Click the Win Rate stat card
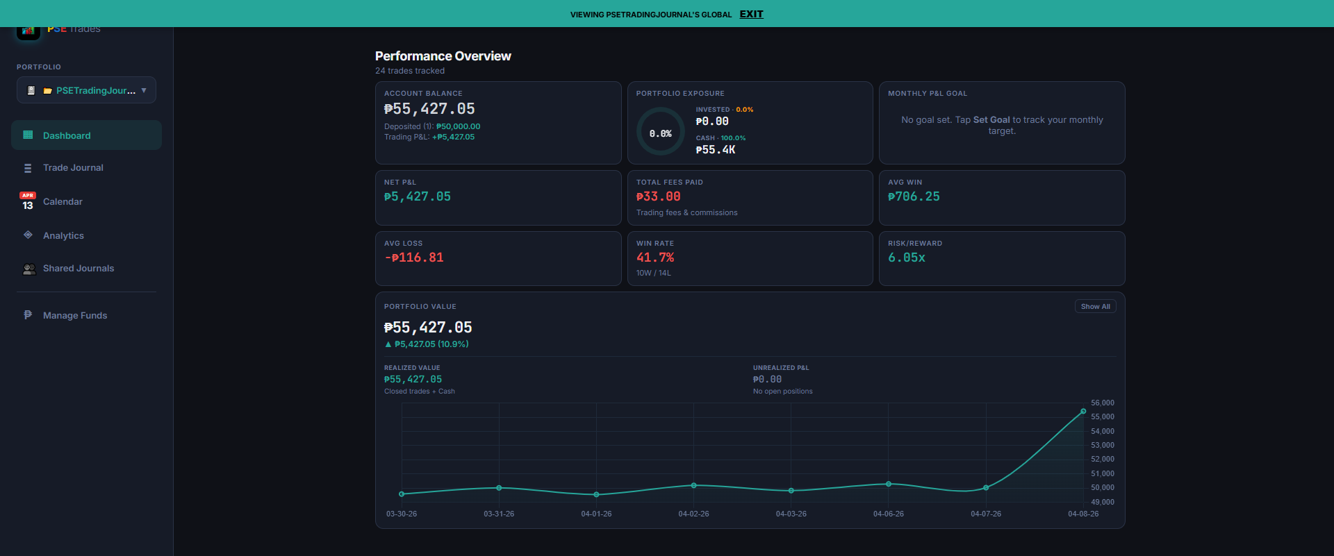This screenshot has width=1334, height=556. tap(750, 258)
